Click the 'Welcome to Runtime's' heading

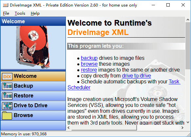109,23
